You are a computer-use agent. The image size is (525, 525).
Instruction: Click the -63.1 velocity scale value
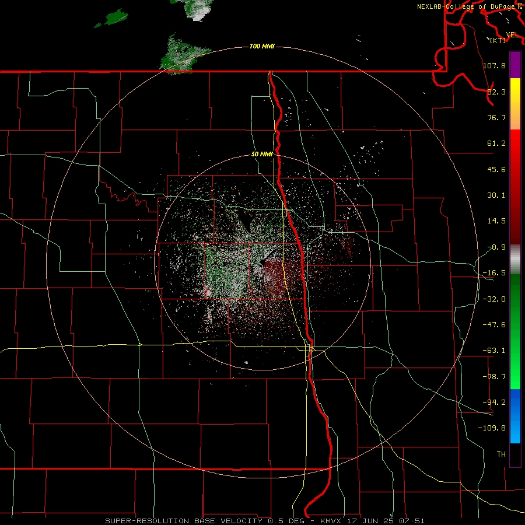[494, 351]
